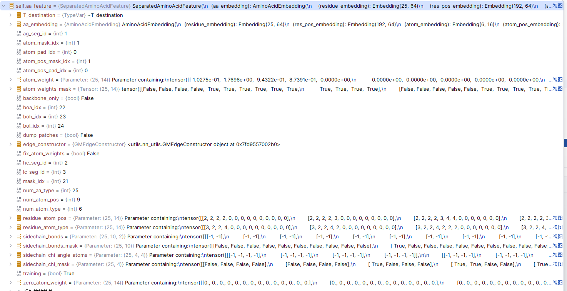Expand the aa_embedding variable

click(x=11, y=24)
